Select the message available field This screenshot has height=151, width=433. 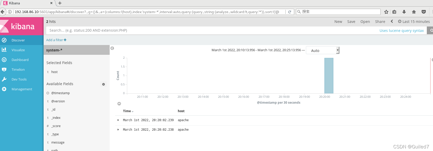[58, 143]
